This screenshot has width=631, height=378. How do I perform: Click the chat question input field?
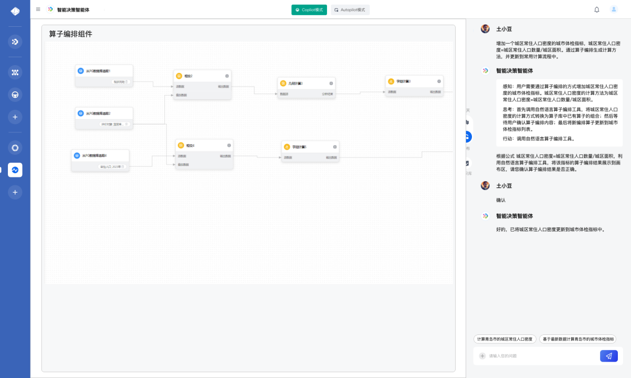pyautogui.click(x=541, y=356)
